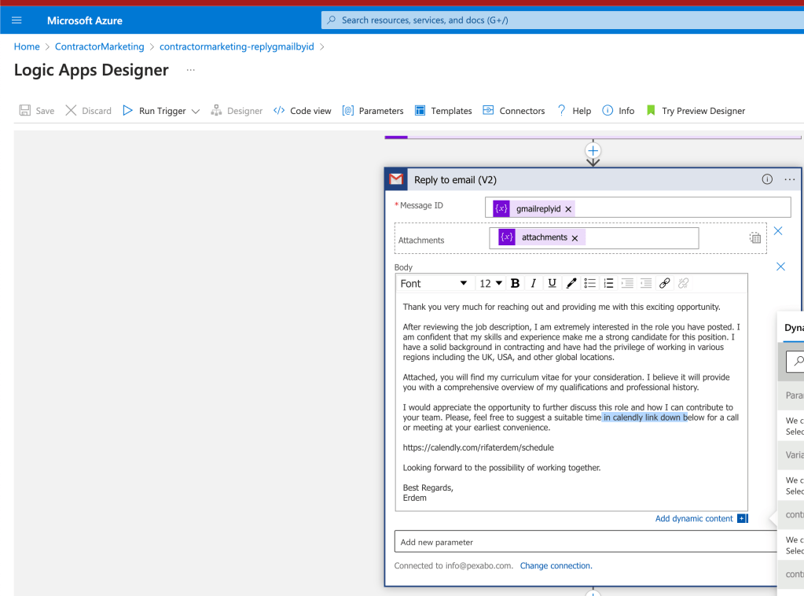
Task: Open Connectors from the toolbar
Action: point(514,110)
